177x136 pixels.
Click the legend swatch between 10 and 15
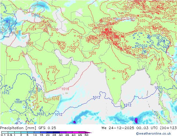click(37, 132)
